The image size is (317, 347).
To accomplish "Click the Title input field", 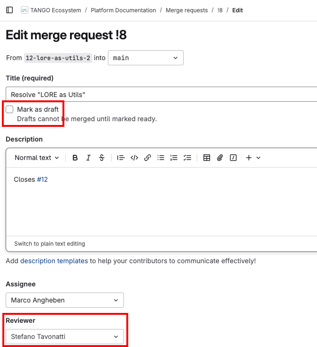I will pyautogui.click(x=161, y=94).
